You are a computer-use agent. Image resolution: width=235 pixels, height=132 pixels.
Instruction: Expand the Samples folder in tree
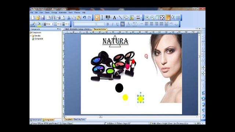(31, 36)
